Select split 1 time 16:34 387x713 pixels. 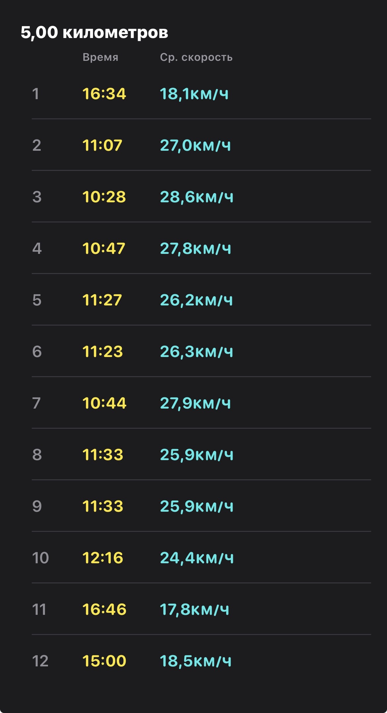click(104, 94)
